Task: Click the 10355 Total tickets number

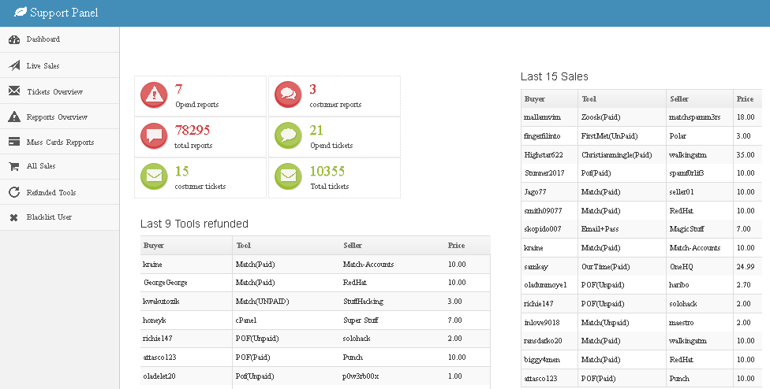Action: coord(327,171)
